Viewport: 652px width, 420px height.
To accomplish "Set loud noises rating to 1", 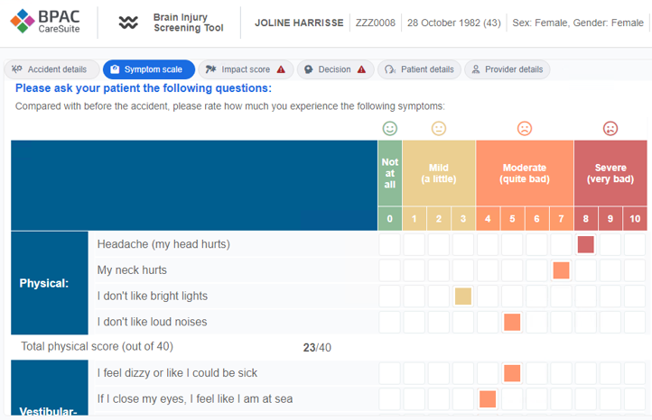I will 414,322.
